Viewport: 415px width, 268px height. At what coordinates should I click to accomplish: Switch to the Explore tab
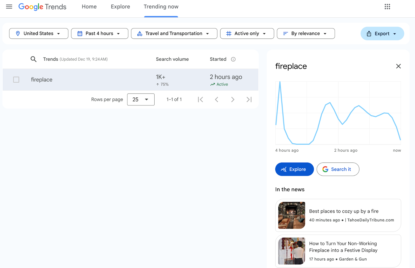click(x=120, y=7)
